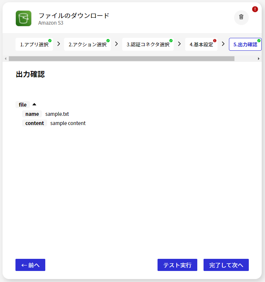
Task: Click the green check badge on 1.アプリ選択
Action: (x=50, y=41)
